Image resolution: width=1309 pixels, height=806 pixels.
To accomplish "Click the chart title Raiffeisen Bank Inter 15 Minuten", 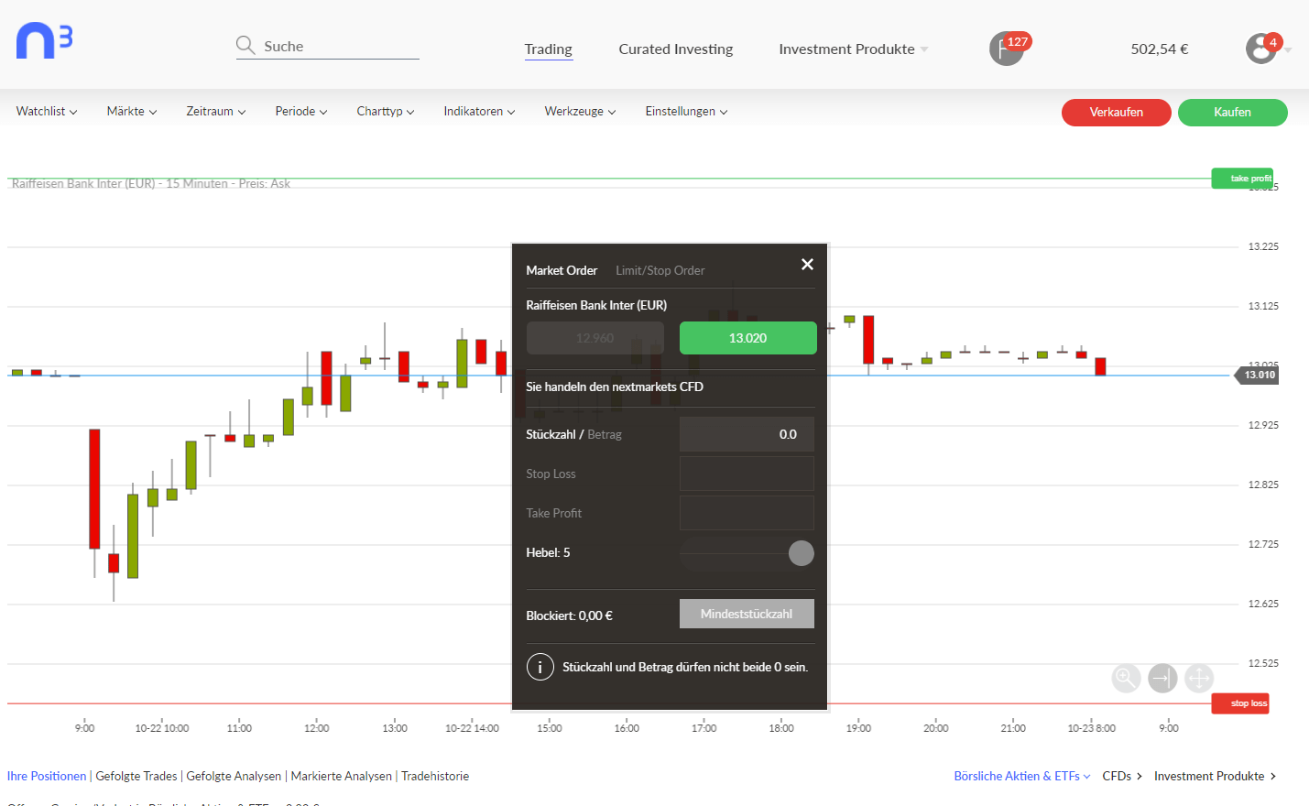I will click(x=151, y=183).
